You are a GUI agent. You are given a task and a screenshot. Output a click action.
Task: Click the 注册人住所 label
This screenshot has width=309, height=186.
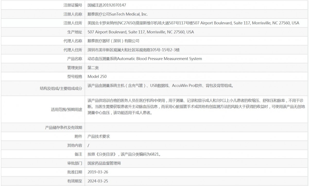[73, 23]
